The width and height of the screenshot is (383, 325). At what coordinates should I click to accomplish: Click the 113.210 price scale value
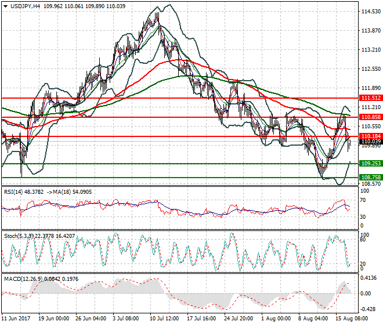[x=371, y=49]
